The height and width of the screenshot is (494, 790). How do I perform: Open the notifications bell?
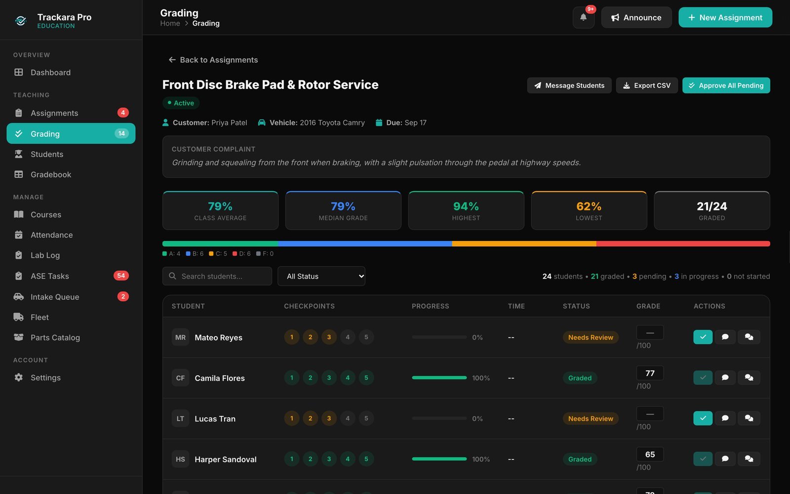[583, 17]
